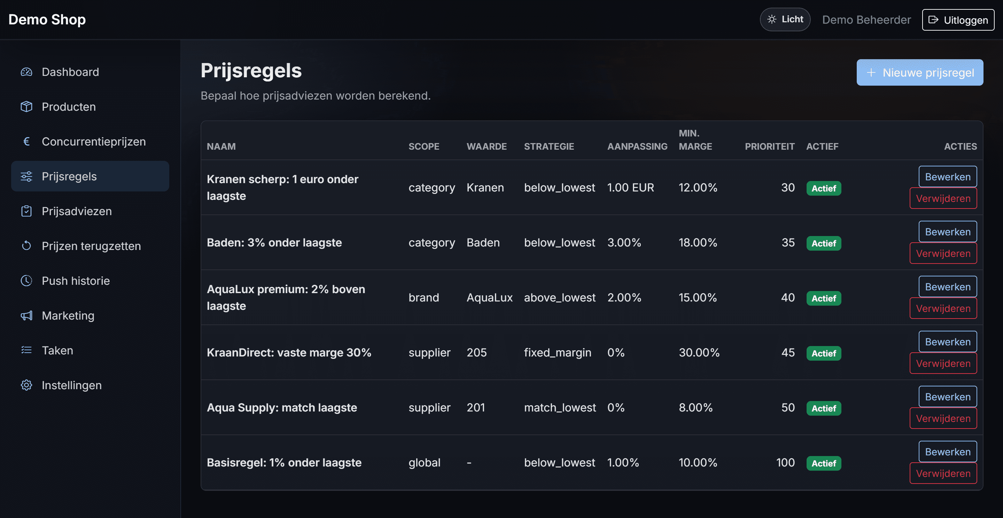This screenshot has height=518, width=1003.
Task: Click the 'global' scope cell
Action: pos(425,463)
